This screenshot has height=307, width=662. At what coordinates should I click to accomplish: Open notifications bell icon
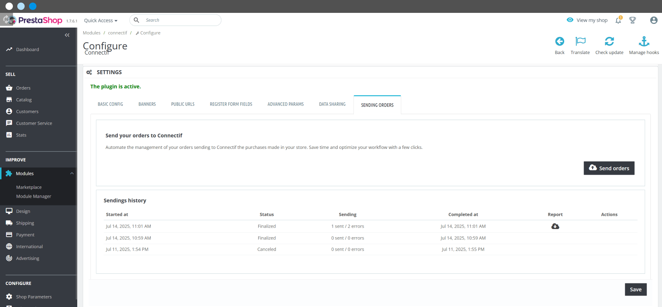618,20
